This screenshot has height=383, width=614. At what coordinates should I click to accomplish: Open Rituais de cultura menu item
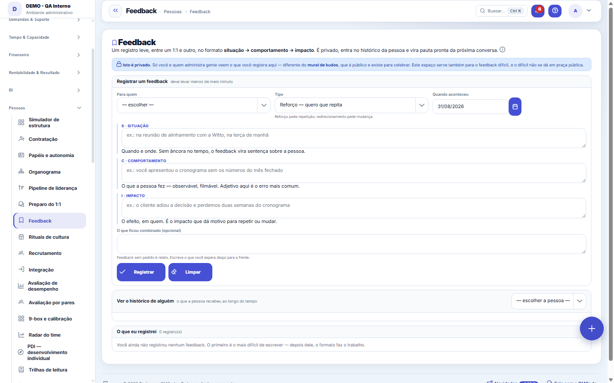click(49, 237)
